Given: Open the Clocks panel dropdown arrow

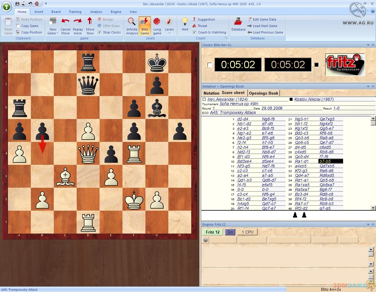Looking at the screenshot, I should [368, 45].
